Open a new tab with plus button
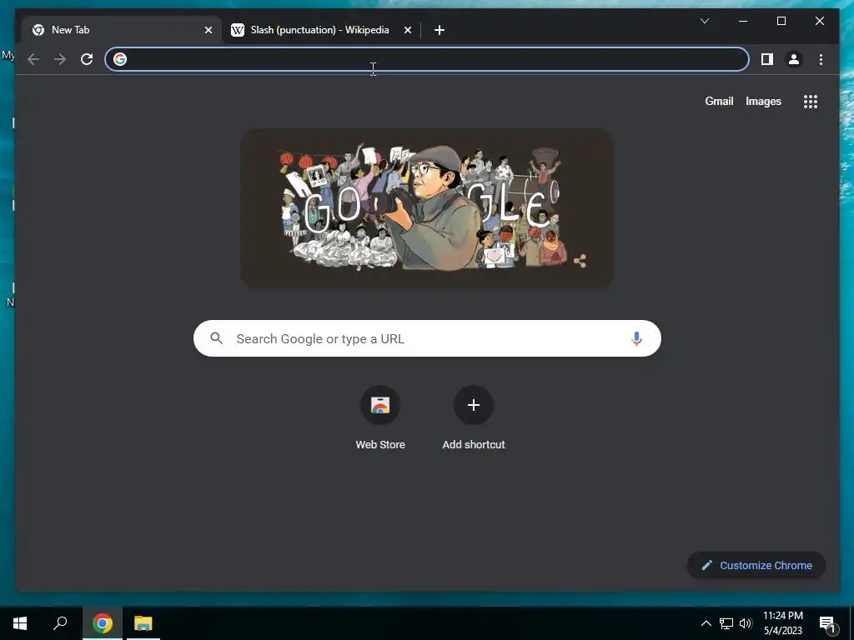 tap(440, 30)
